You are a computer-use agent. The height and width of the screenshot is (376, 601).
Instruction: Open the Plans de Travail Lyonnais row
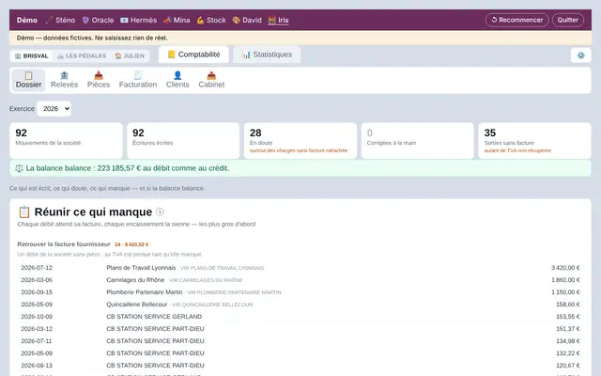click(x=300, y=268)
